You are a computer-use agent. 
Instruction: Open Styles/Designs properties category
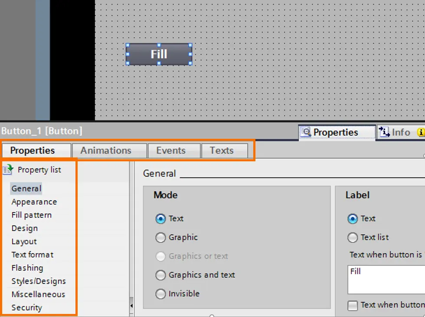[x=39, y=281]
